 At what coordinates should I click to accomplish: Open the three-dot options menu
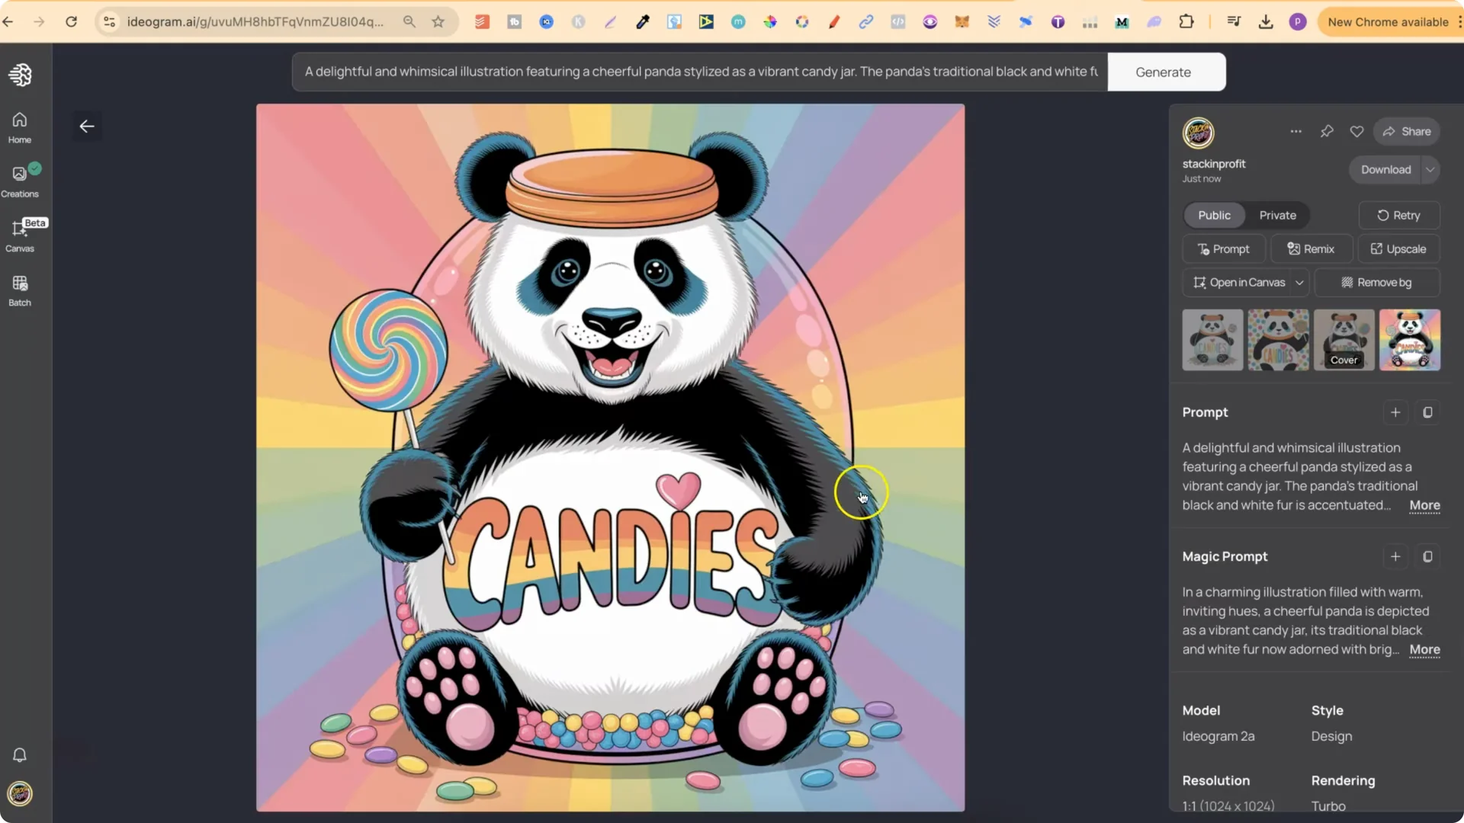click(1296, 131)
